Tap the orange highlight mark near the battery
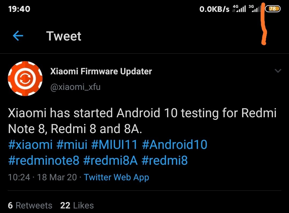 [x=263, y=24]
